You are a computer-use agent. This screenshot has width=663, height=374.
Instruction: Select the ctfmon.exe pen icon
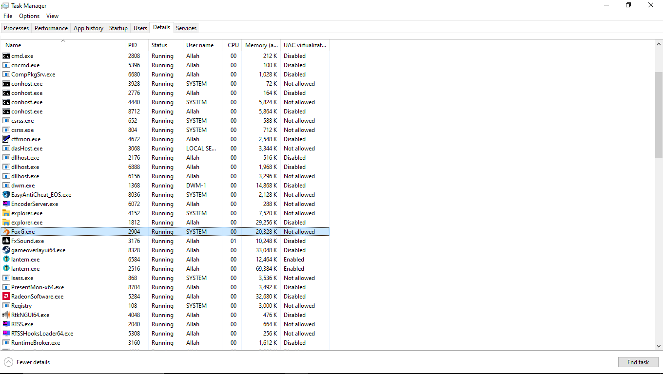(6, 139)
